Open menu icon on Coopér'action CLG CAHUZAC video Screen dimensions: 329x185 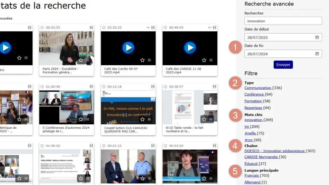(x=149, y=119)
